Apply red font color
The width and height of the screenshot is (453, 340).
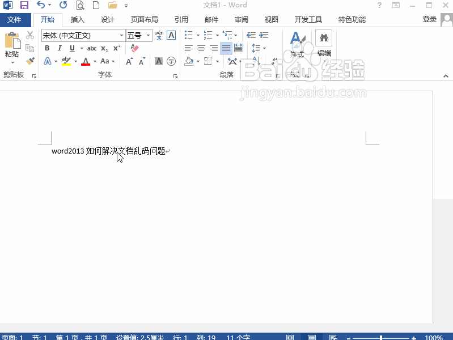click(x=86, y=61)
